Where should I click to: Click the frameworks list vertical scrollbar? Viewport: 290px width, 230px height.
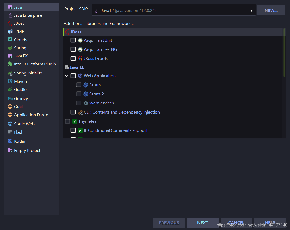point(284,53)
